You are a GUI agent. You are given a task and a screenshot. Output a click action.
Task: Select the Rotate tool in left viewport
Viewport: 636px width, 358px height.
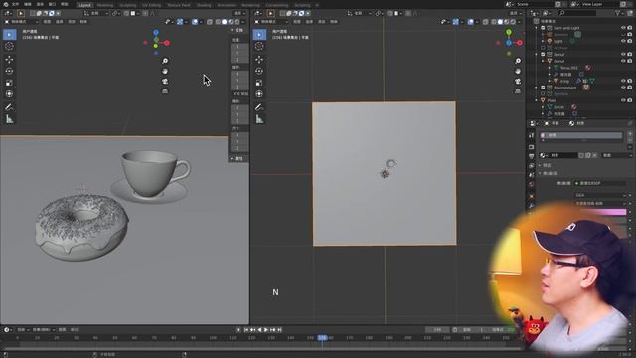click(9, 71)
